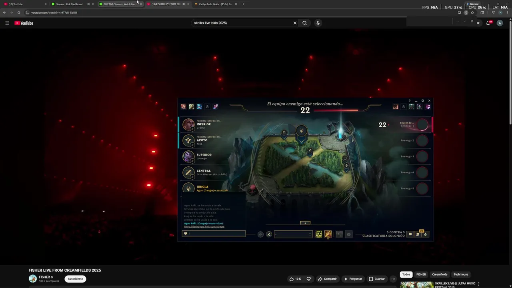Open the rune page dropdown

(x=293, y=234)
